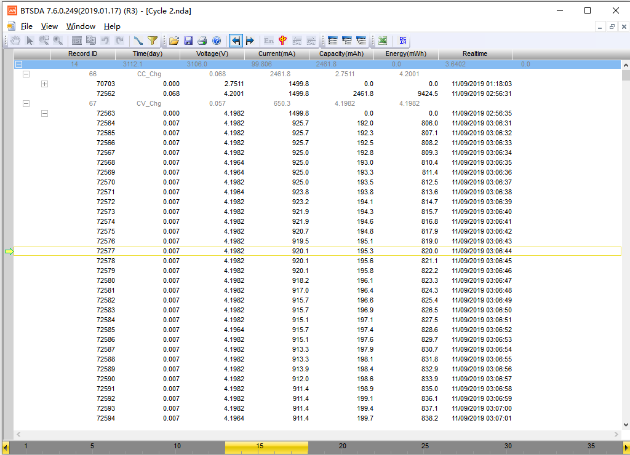Screen dimensions: 630x455
Task: Click the red Chinese character icon
Action: pos(283,41)
